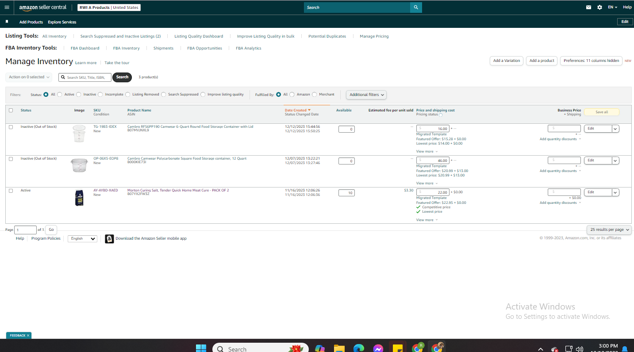Image resolution: width=634 pixels, height=352 pixels.
Task: Open Chrome with the photo profile badge
Action: pos(438,348)
